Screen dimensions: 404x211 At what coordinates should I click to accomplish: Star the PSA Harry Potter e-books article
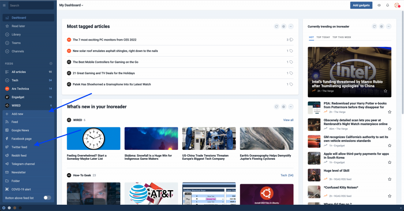pyautogui.click(x=389, y=112)
